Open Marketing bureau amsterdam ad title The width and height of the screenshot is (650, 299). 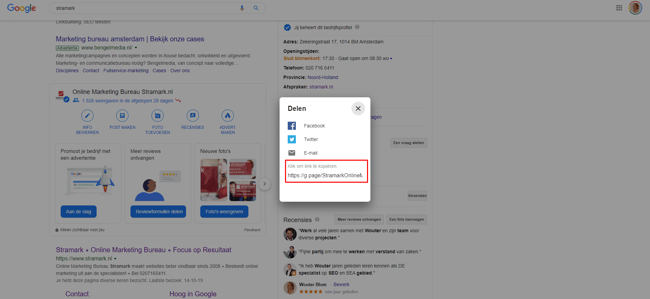tap(130, 39)
